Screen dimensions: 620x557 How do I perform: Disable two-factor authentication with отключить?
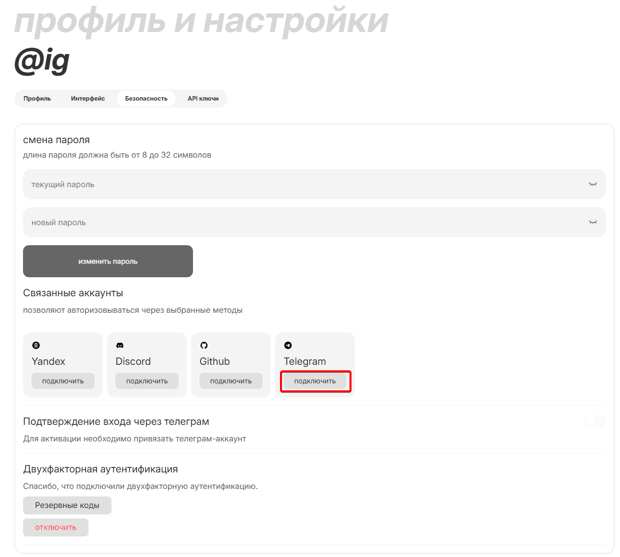coord(55,527)
